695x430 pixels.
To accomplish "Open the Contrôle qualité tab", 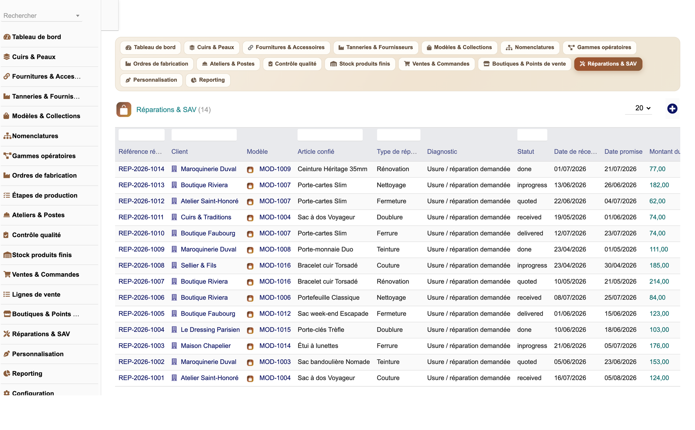I will [x=292, y=64].
